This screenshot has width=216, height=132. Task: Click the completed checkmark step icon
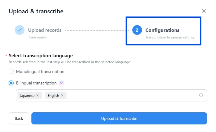pos(20,30)
